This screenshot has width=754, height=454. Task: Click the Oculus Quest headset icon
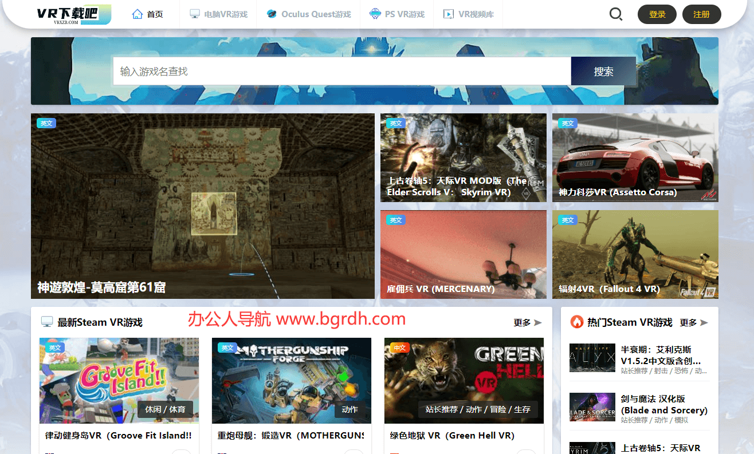click(272, 14)
